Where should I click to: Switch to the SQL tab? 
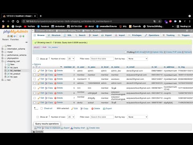tap(68, 35)
